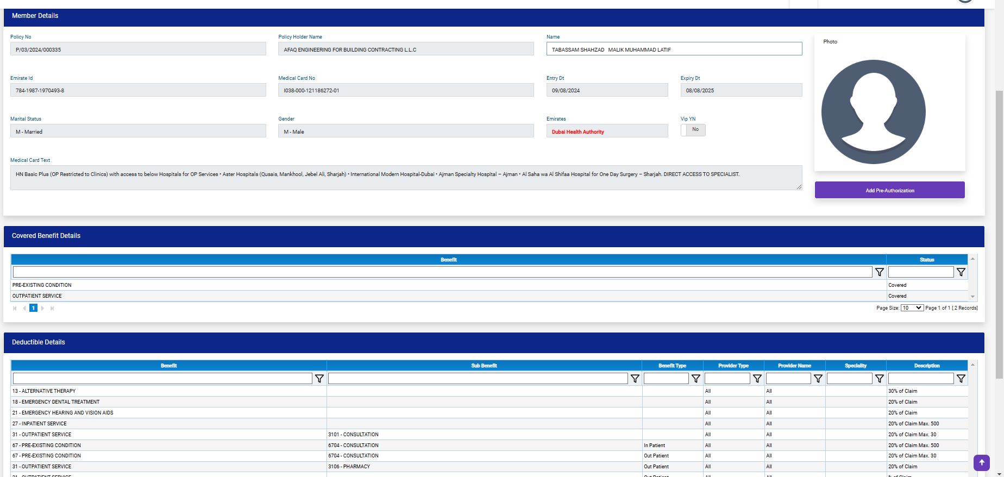Sort by Sub Benefit column header

coord(484,366)
